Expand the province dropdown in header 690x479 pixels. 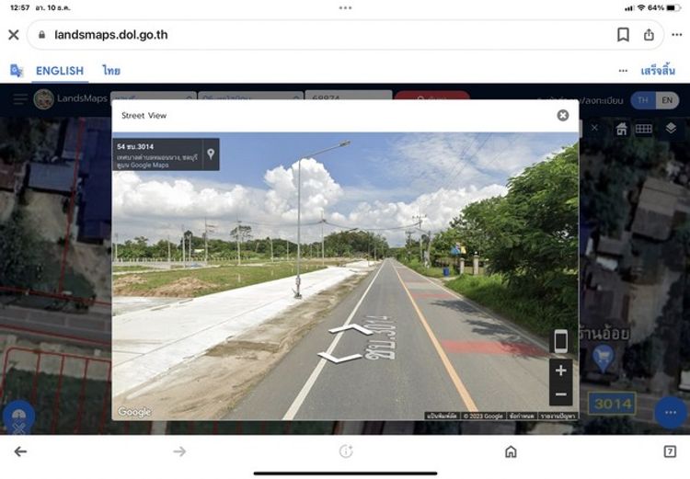point(153,96)
